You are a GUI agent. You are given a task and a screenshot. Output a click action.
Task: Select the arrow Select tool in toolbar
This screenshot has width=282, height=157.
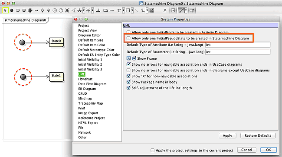tap(5, 10)
